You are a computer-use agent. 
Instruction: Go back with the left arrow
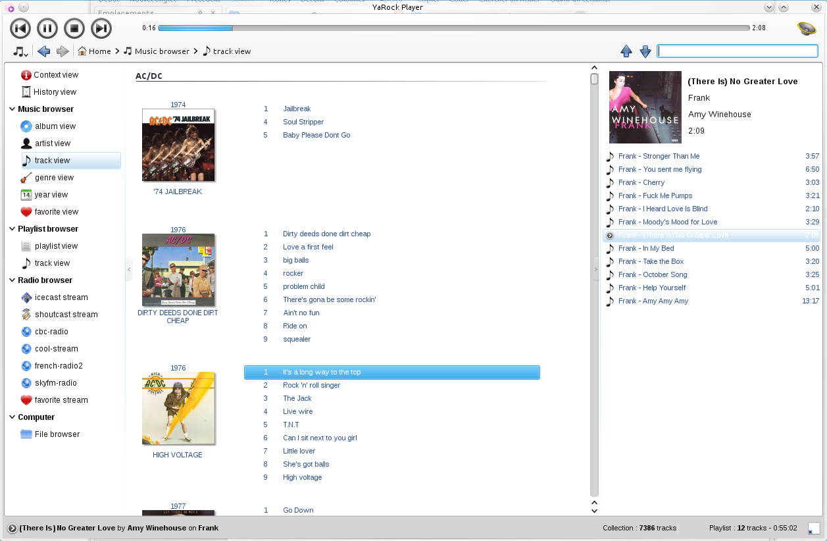click(x=44, y=51)
